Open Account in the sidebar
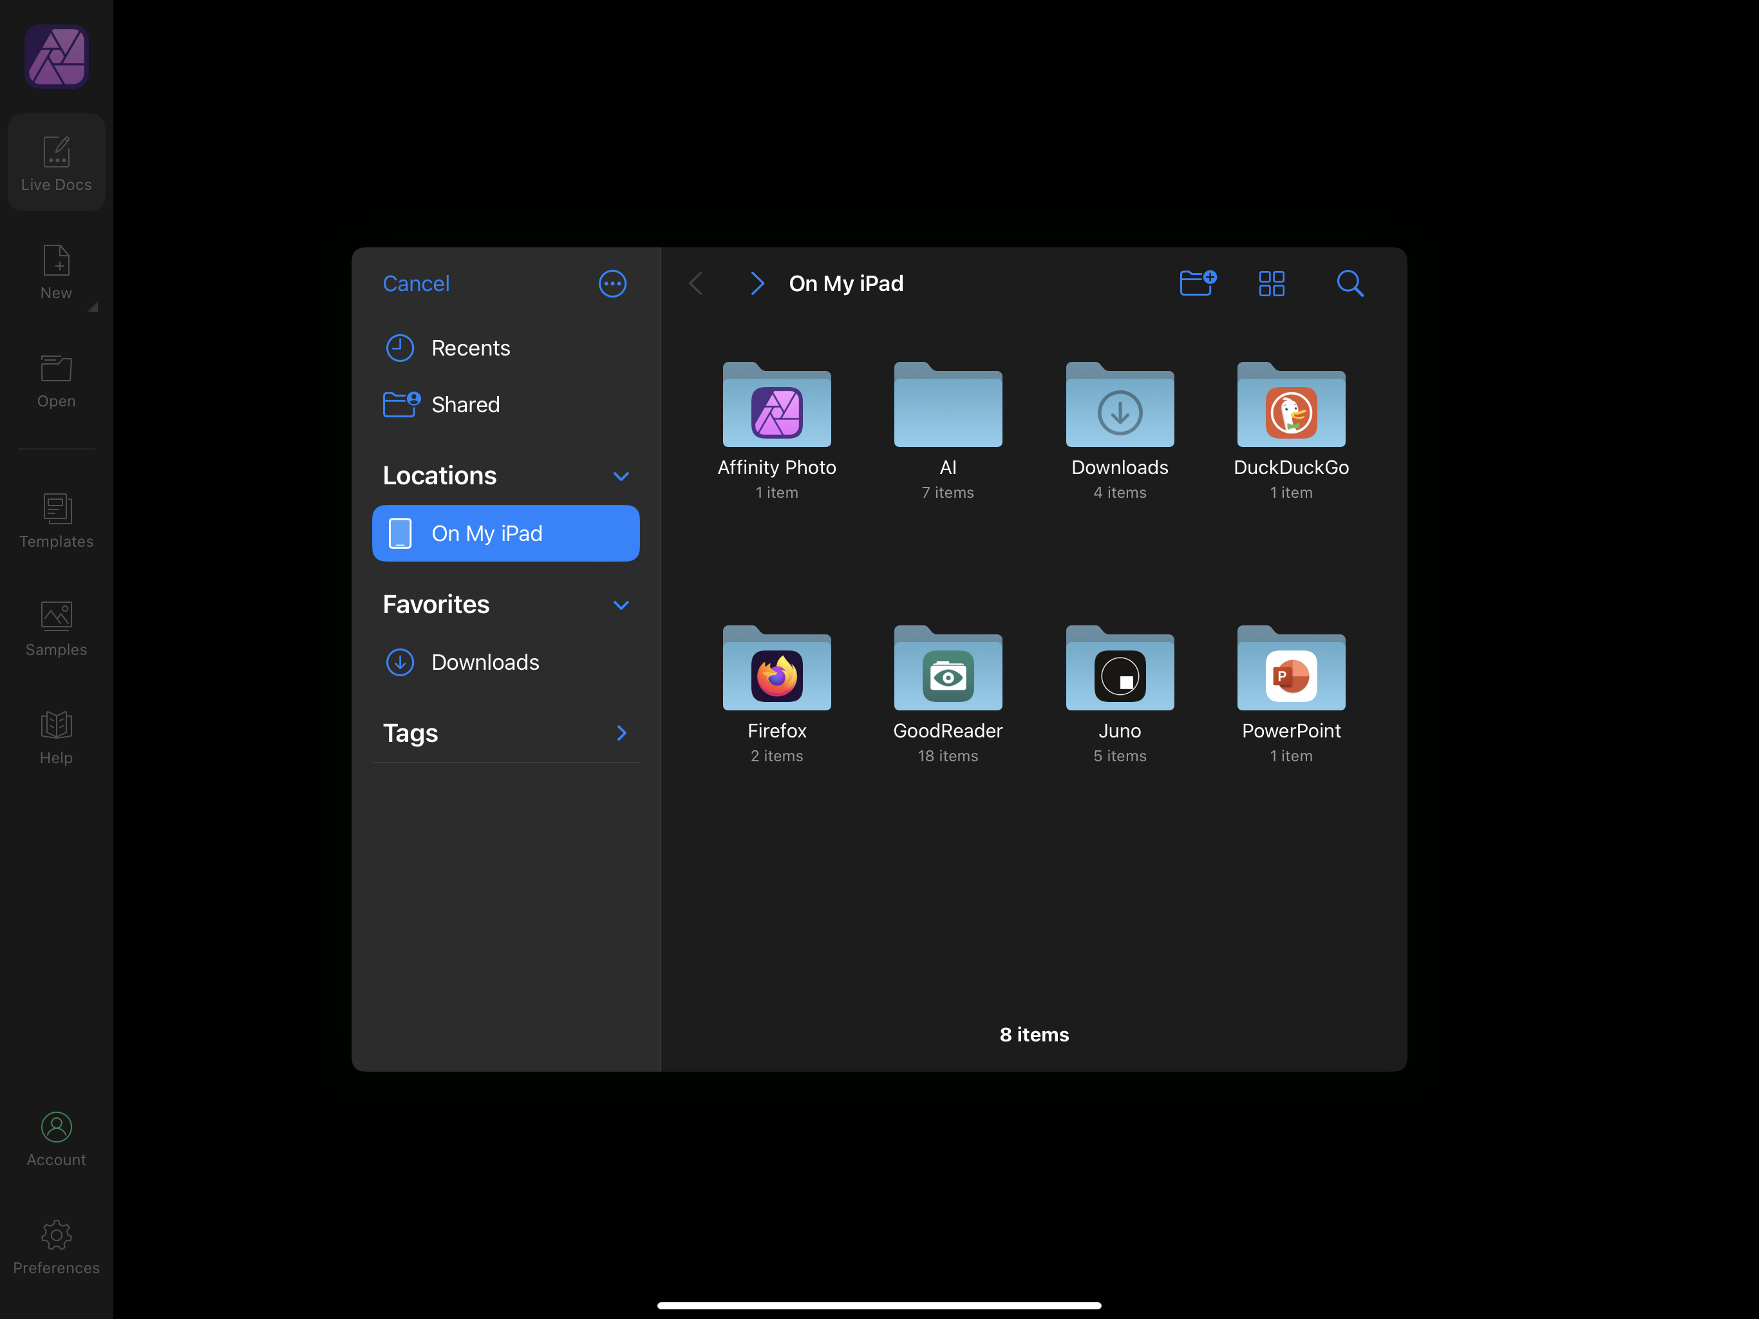Image resolution: width=1759 pixels, height=1319 pixels. point(57,1140)
